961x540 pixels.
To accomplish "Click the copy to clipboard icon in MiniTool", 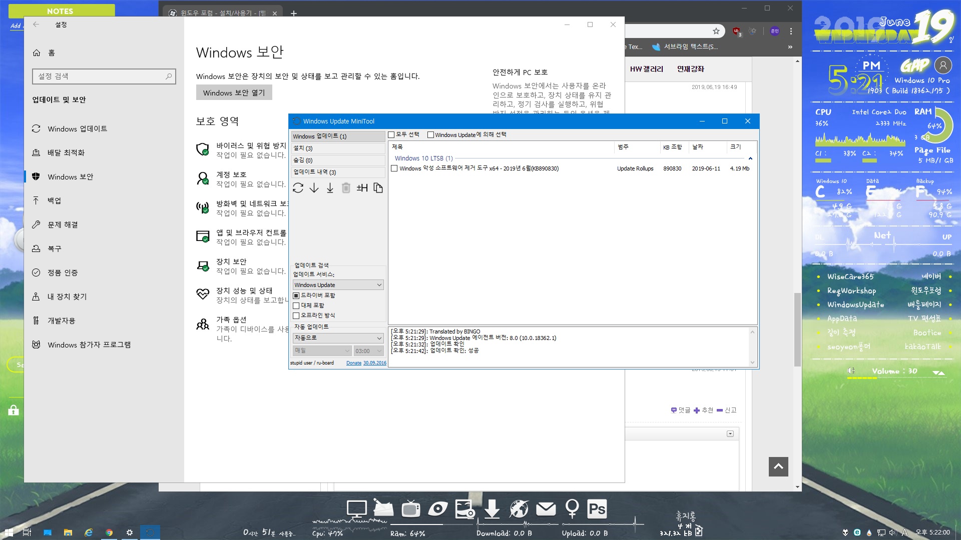I will coord(378,188).
